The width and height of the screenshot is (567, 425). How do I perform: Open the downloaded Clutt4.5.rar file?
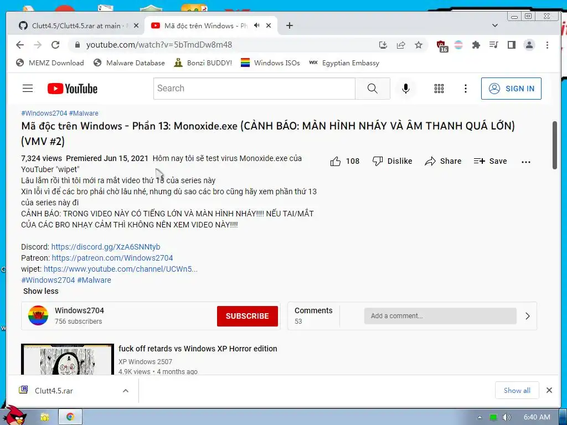tap(54, 391)
